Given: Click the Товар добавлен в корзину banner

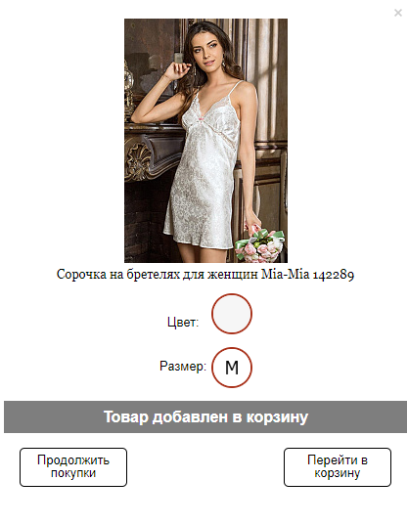Looking at the screenshot, I should [205, 416].
